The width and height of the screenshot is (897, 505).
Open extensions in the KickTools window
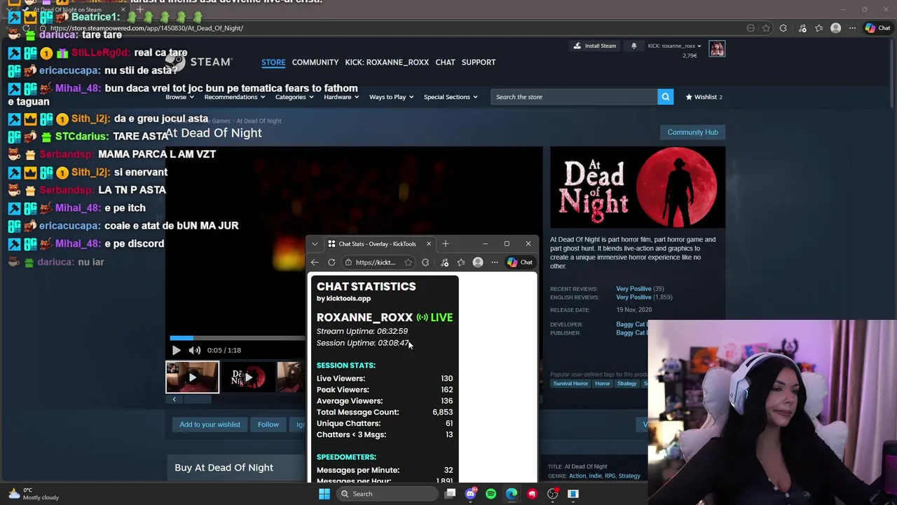click(425, 262)
